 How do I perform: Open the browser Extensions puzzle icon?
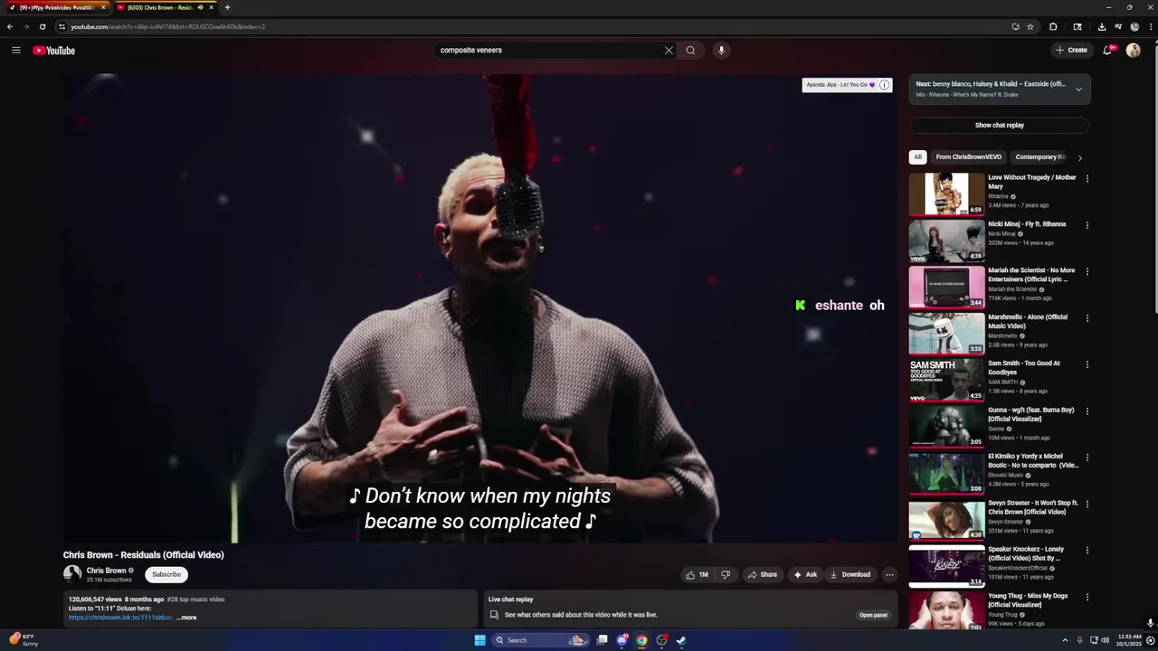(1053, 27)
